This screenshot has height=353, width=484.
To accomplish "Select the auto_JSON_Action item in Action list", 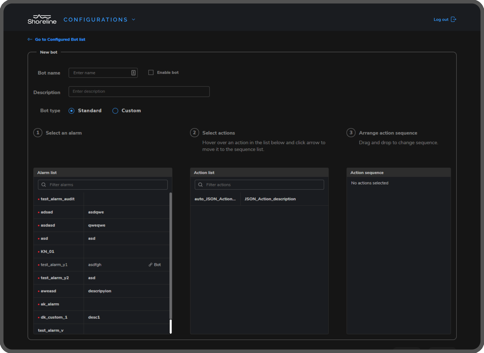I will pyautogui.click(x=215, y=199).
